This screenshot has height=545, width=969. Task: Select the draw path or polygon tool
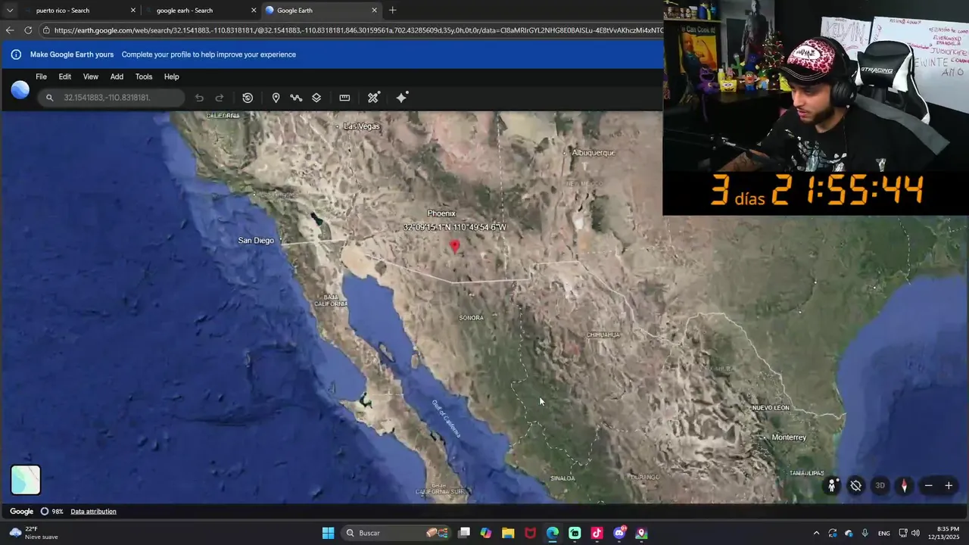point(296,98)
